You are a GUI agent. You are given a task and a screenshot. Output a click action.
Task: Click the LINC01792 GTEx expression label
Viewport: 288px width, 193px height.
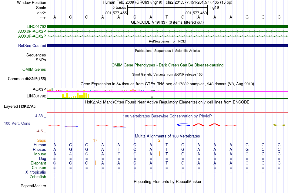(36, 96)
